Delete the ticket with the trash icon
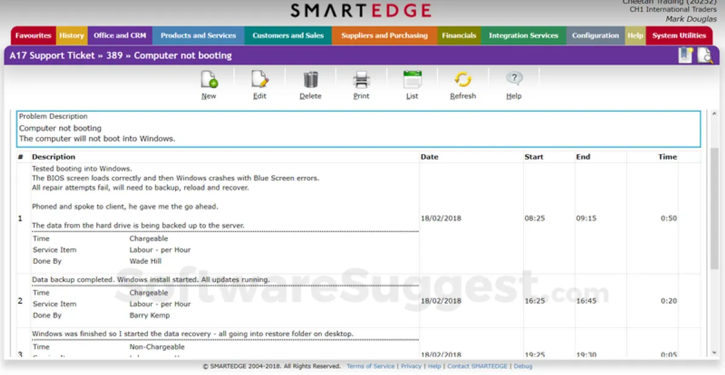Image resolution: width=725 pixels, height=375 pixels. [311, 79]
